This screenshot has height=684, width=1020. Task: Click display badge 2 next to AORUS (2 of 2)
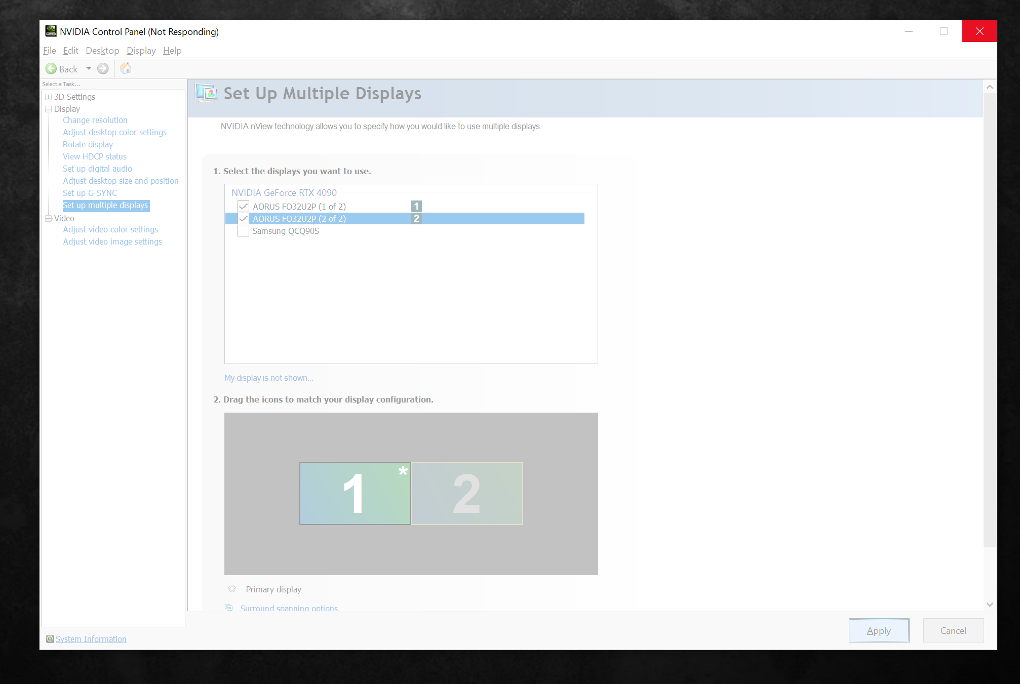click(416, 219)
